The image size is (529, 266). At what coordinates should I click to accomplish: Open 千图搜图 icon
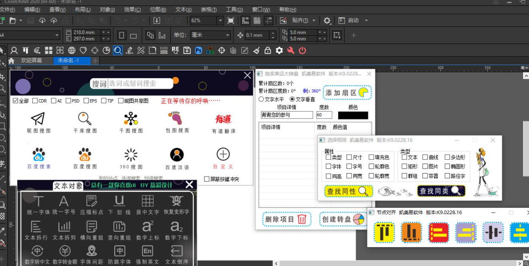[131, 119]
